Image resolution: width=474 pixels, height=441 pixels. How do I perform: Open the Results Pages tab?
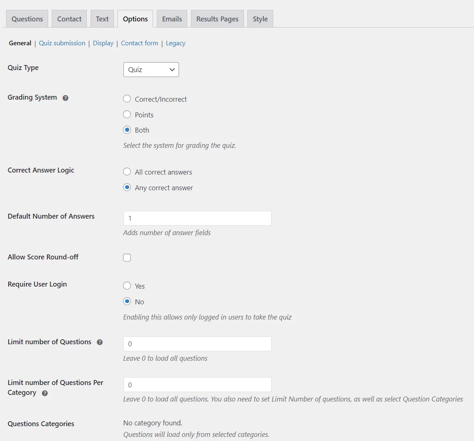click(217, 19)
